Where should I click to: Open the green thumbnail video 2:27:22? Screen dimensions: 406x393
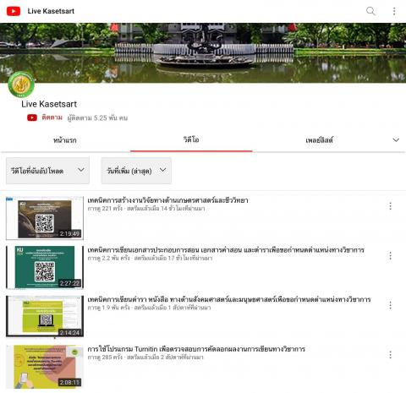pyautogui.click(x=45, y=267)
